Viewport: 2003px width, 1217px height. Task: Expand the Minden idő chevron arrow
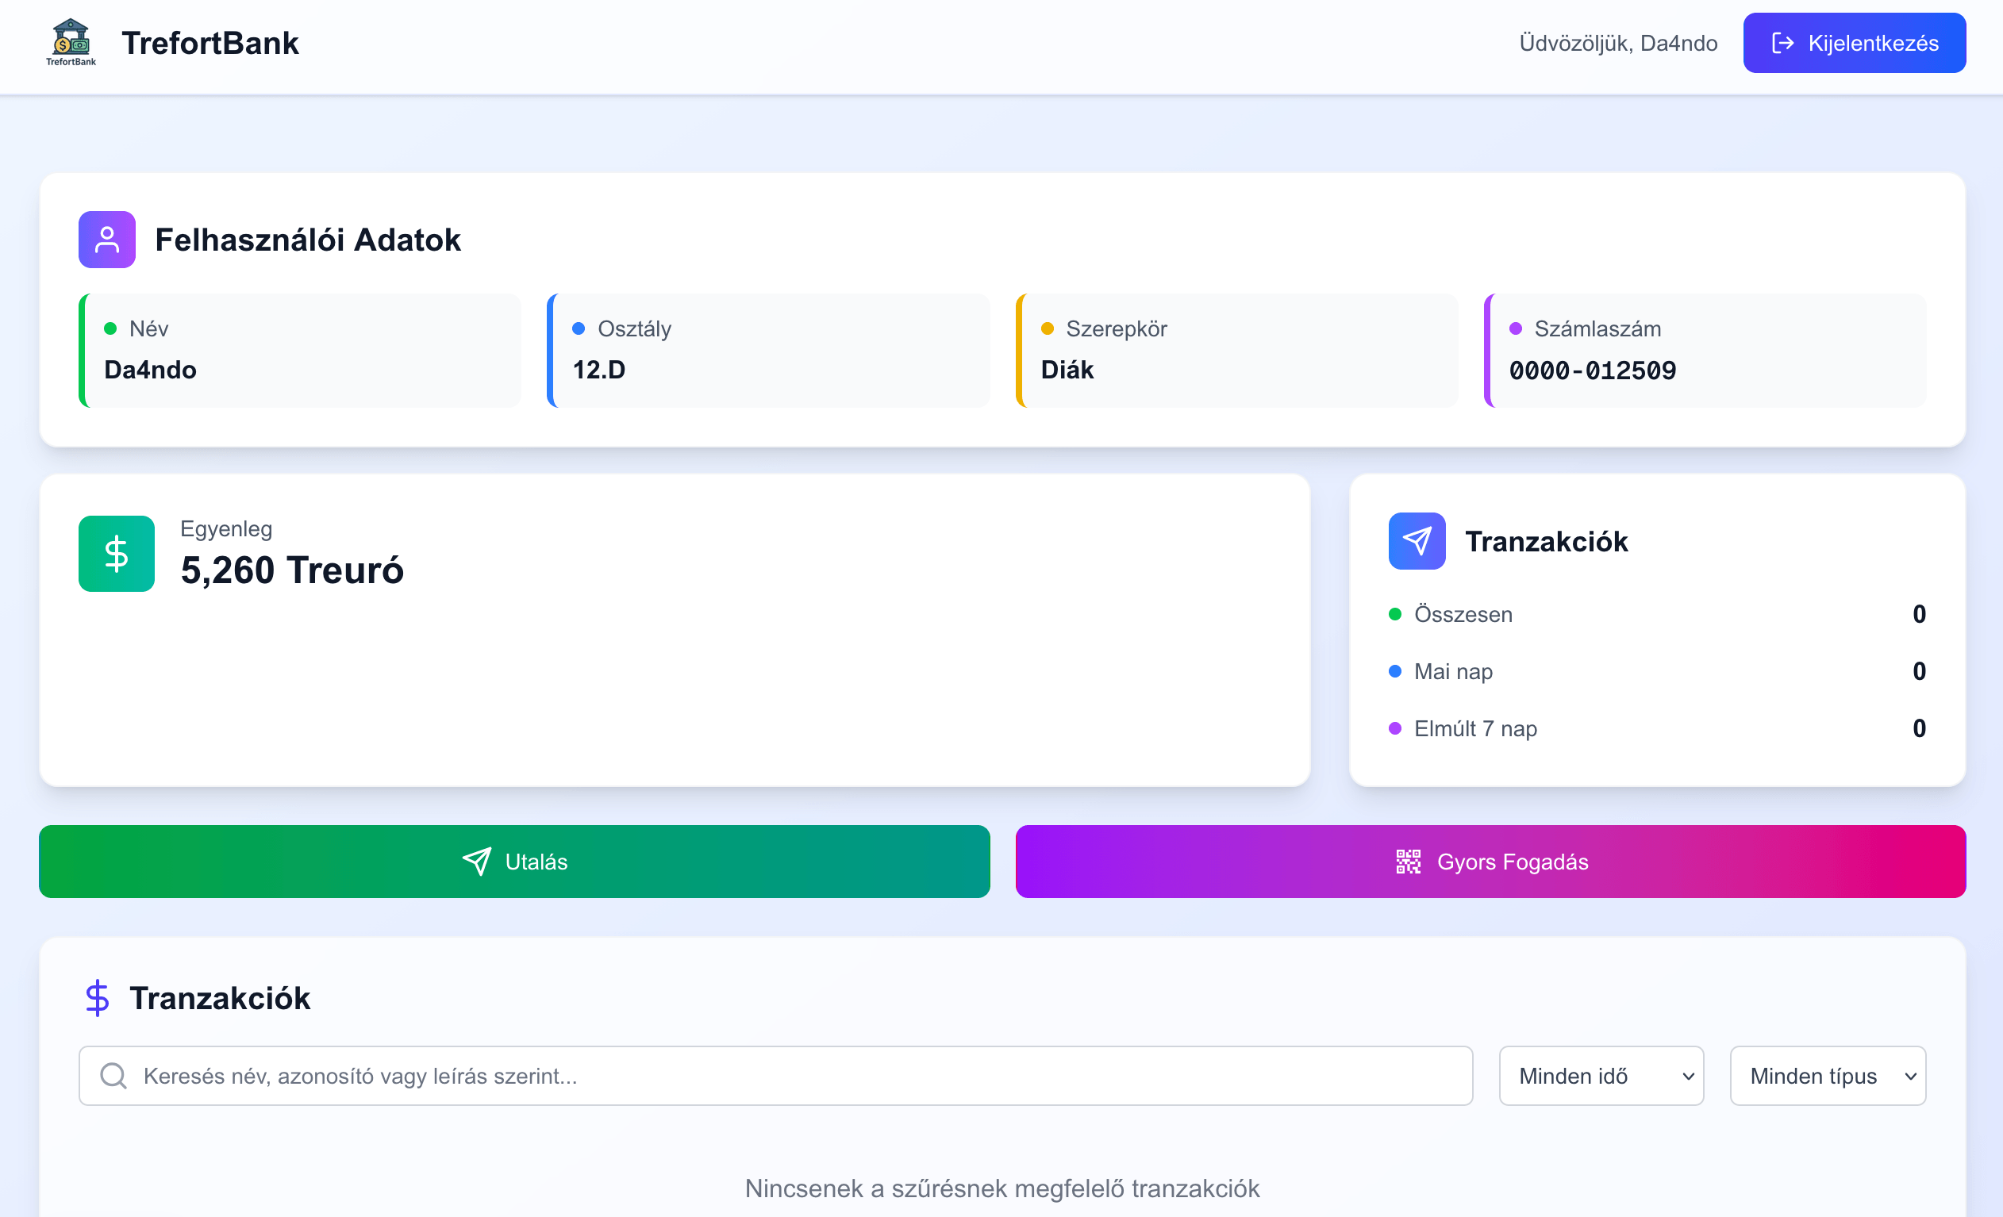[1690, 1075]
